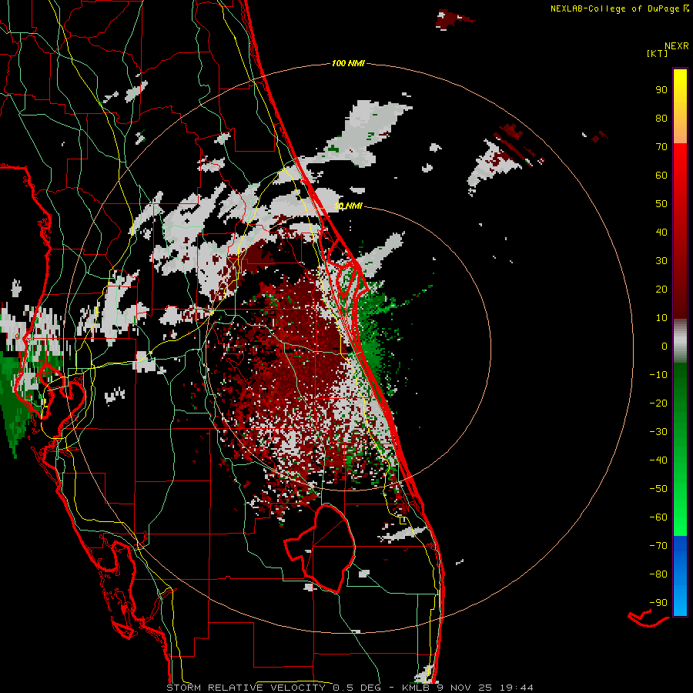Click the -90 knot scale label

coord(658,603)
